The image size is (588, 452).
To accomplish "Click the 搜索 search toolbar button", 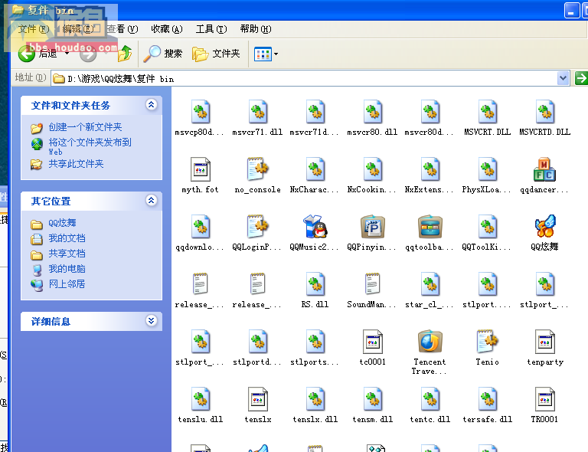I will [x=163, y=54].
